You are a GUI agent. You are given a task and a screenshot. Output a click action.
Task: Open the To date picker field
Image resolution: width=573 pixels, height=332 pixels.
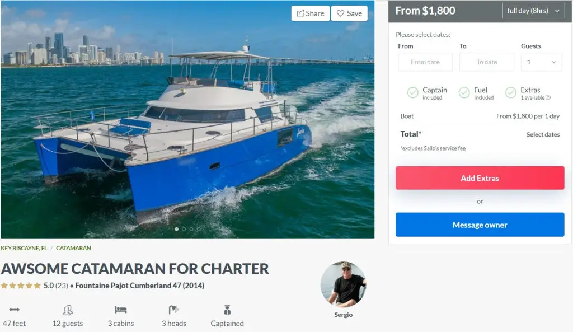point(486,62)
